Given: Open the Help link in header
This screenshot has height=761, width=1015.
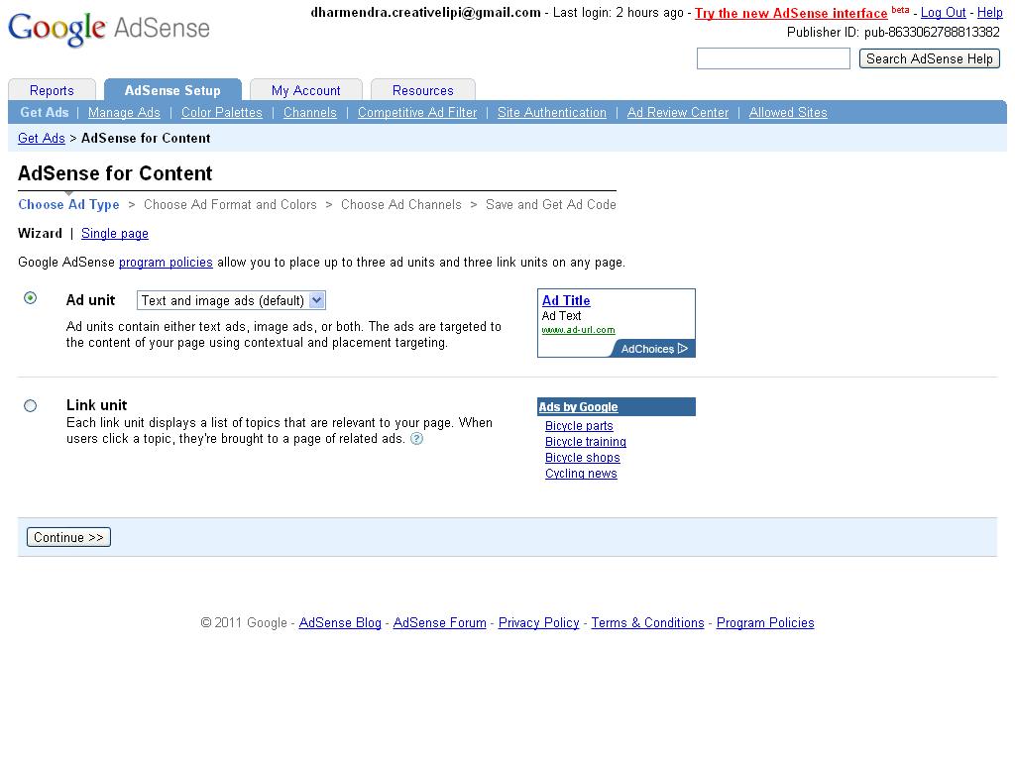Looking at the screenshot, I should pyautogui.click(x=990, y=12).
